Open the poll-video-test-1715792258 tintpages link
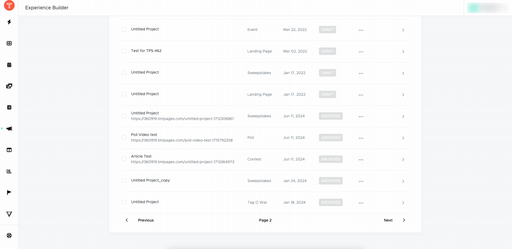The image size is (512, 249). tap(182, 140)
